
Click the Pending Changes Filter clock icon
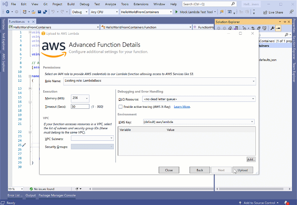tap(244, 28)
